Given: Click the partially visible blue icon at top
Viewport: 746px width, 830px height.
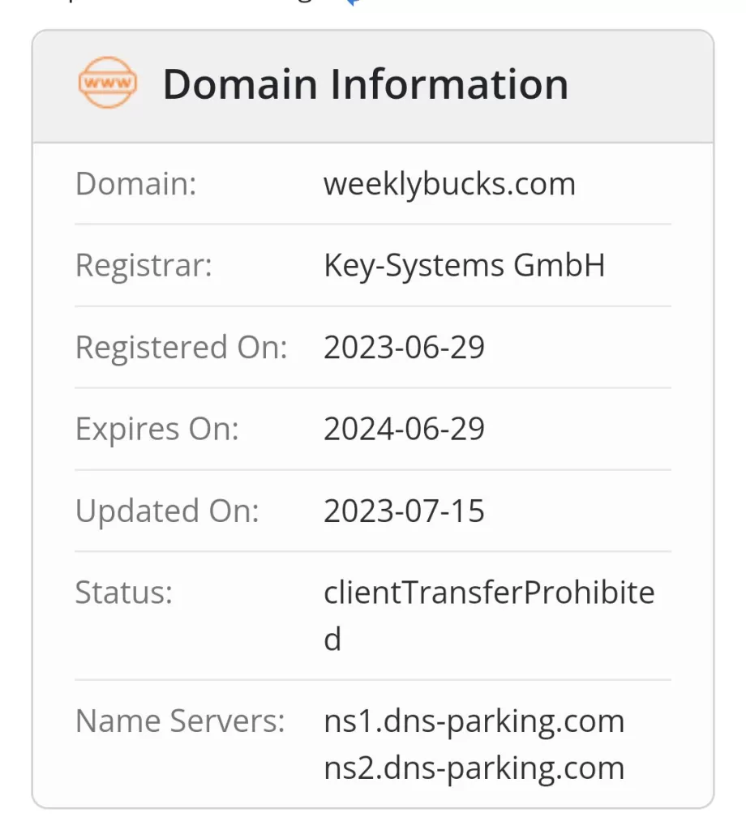Looking at the screenshot, I should 354,3.
